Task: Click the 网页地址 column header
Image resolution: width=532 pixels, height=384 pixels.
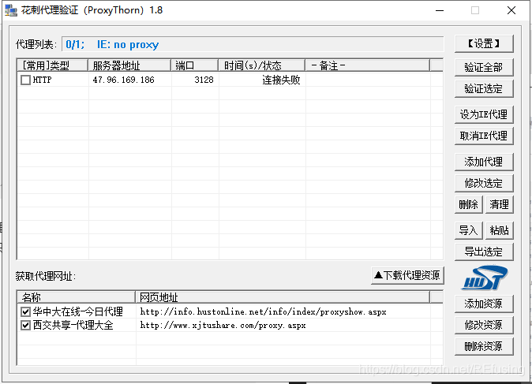Action: pos(283,297)
